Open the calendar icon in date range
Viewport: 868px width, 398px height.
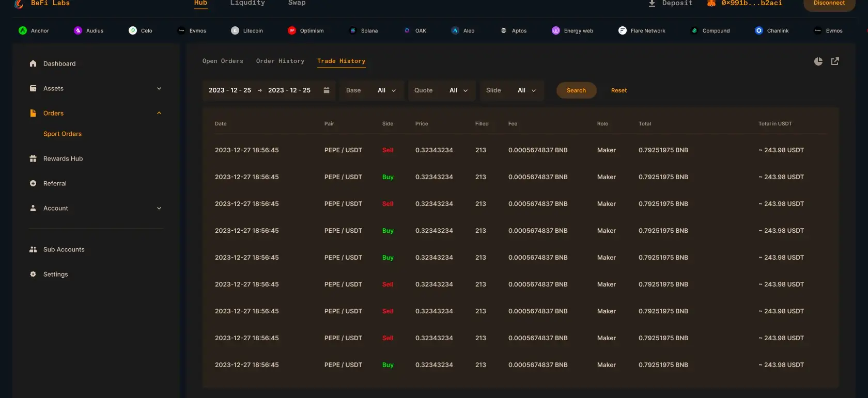[x=327, y=90]
